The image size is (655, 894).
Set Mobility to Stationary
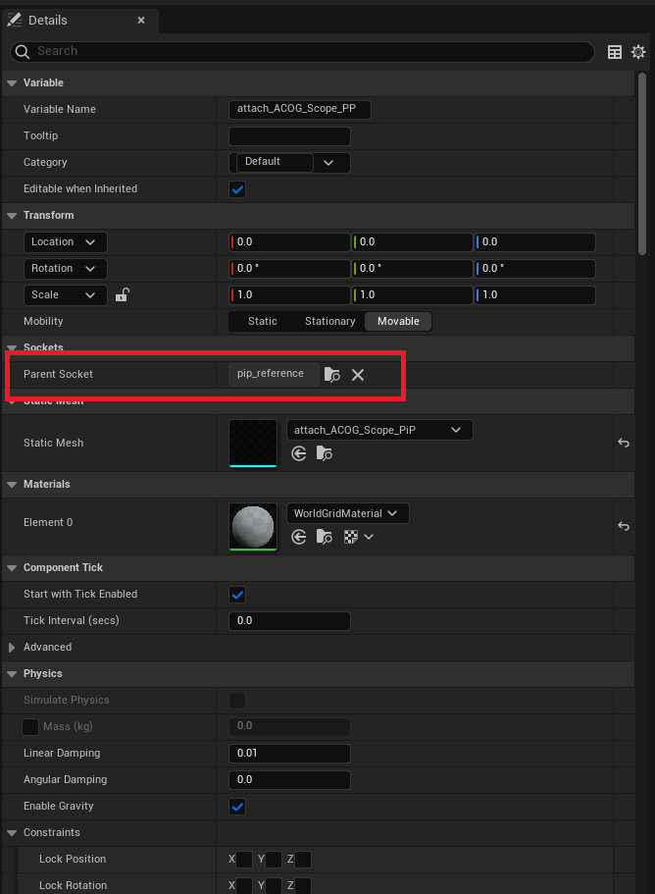[x=329, y=321]
